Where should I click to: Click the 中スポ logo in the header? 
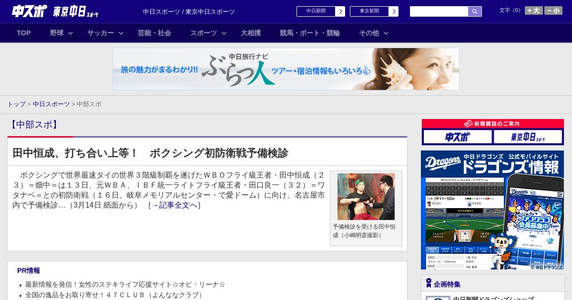[29, 11]
